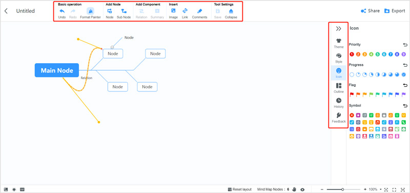410x193 pixels.
Task: Open the Outline tab
Action: coord(339,88)
